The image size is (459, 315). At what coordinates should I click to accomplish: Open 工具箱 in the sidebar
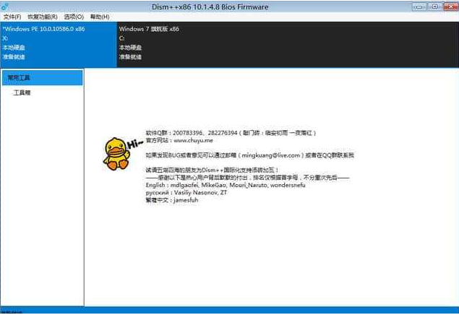22,92
